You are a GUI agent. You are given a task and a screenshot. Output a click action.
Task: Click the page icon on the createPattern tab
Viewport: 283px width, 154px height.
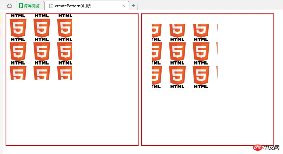51,6
